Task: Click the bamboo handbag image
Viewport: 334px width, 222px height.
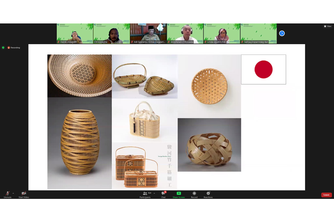Action: (144, 120)
